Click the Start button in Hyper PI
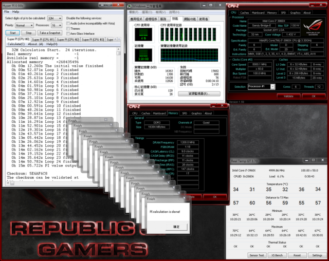The image size is (329, 261). coord(12,33)
